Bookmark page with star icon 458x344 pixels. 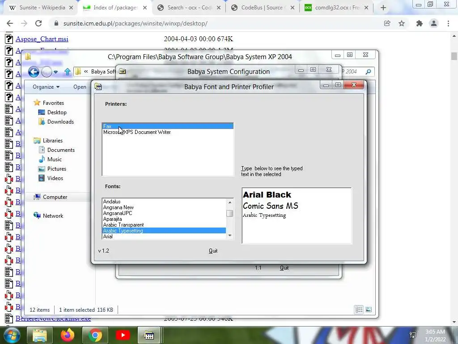[x=402, y=23]
